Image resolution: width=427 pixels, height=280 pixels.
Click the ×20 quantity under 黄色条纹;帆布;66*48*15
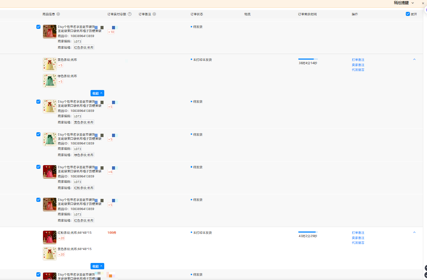click(61, 254)
